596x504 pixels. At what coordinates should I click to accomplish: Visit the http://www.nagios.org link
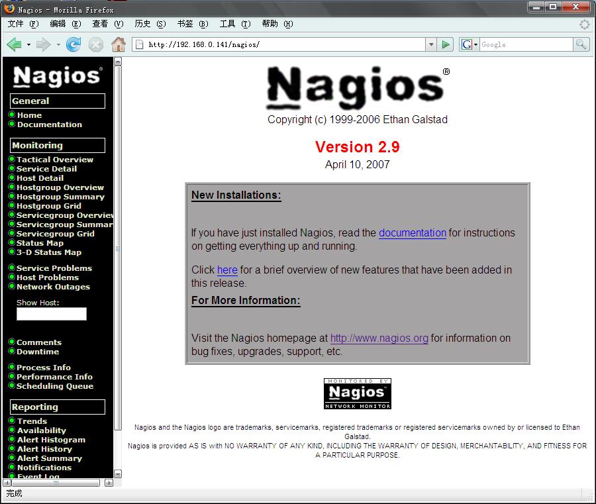click(379, 338)
